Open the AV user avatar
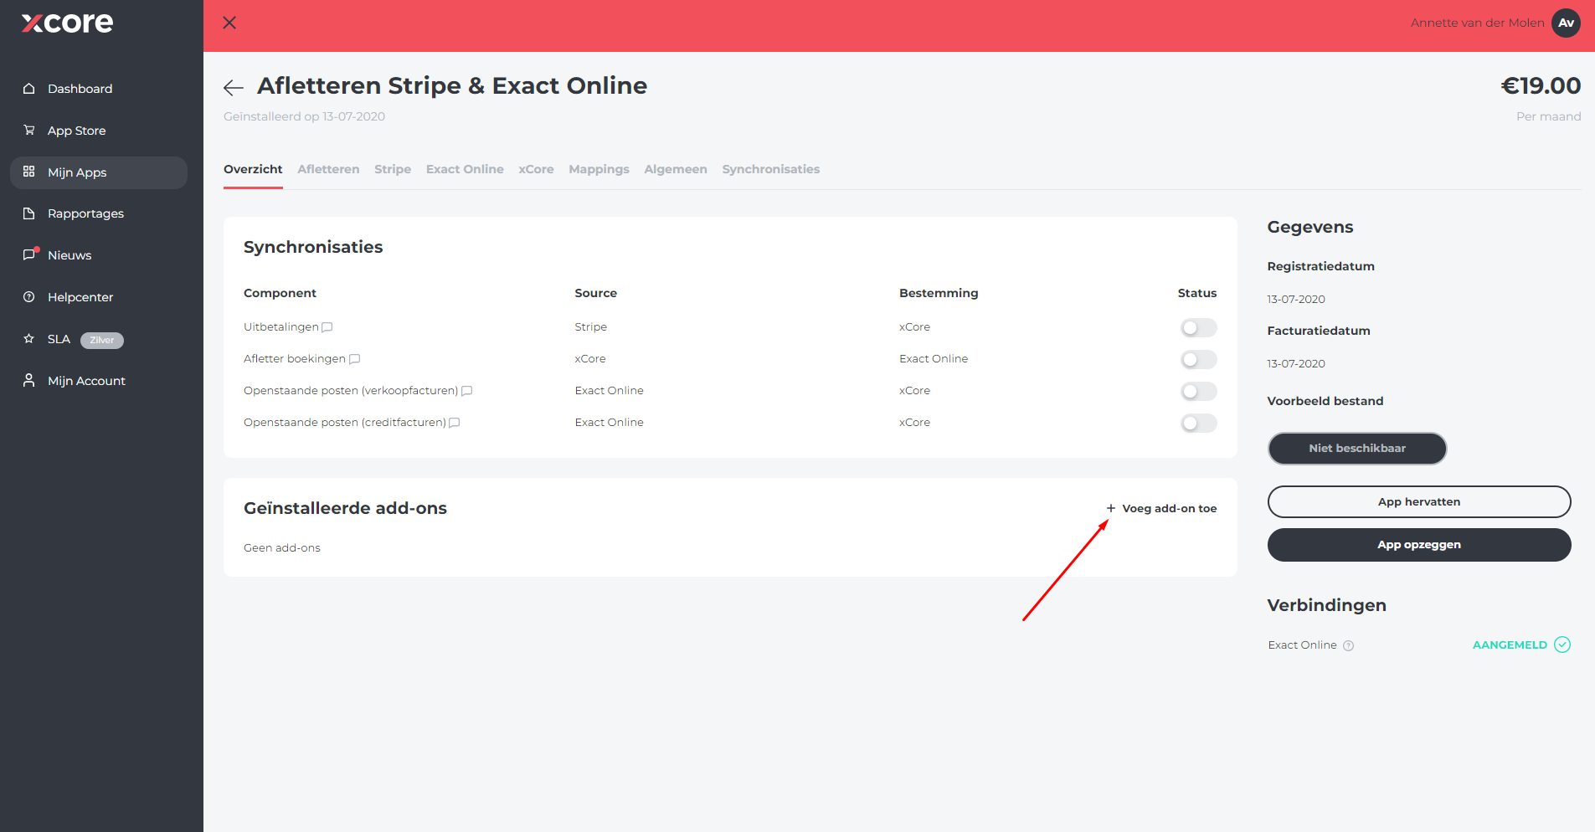Viewport: 1595px width, 832px height. point(1566,23)
